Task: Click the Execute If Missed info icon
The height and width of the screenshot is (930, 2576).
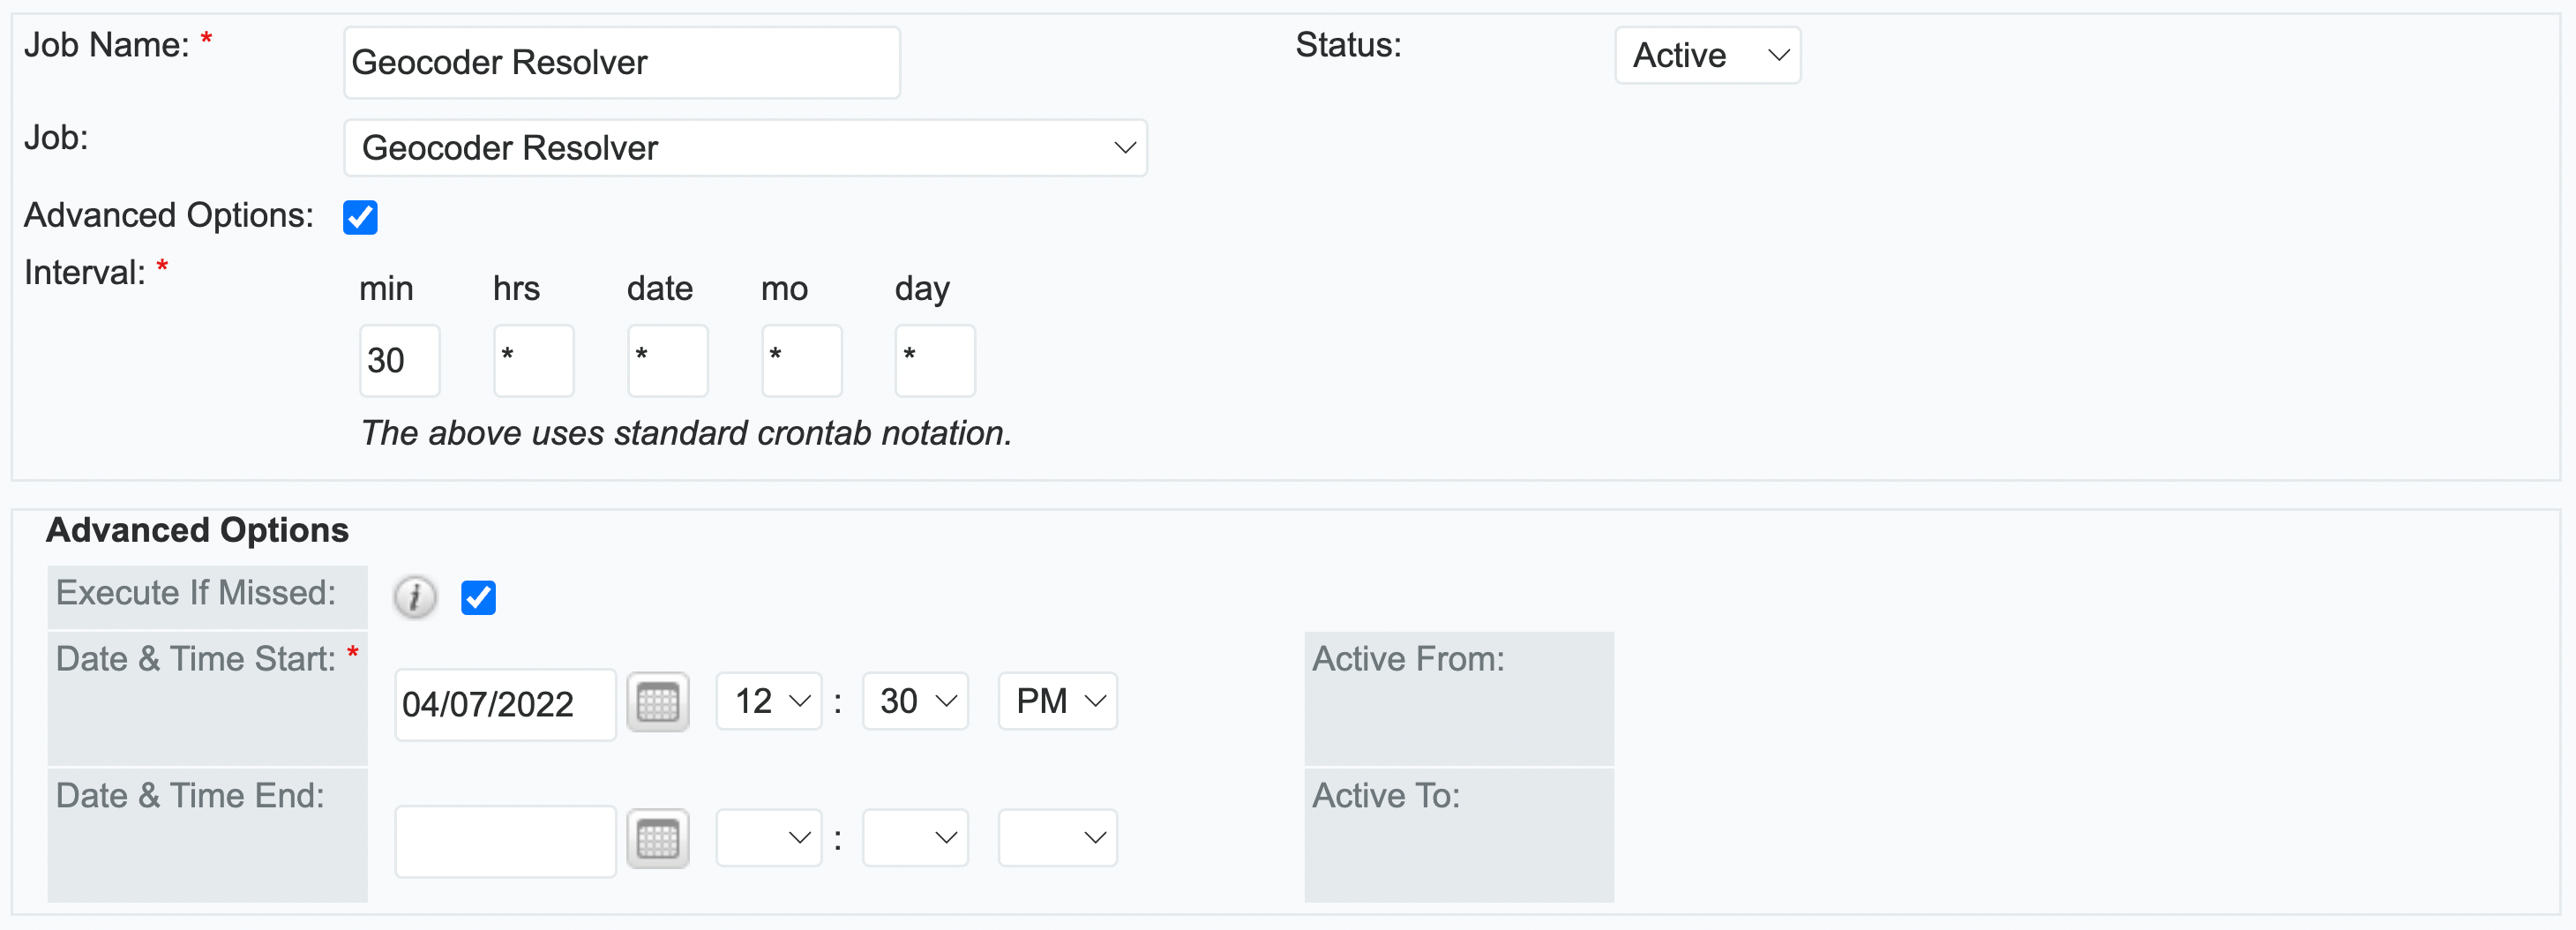Action: (414, 598)
